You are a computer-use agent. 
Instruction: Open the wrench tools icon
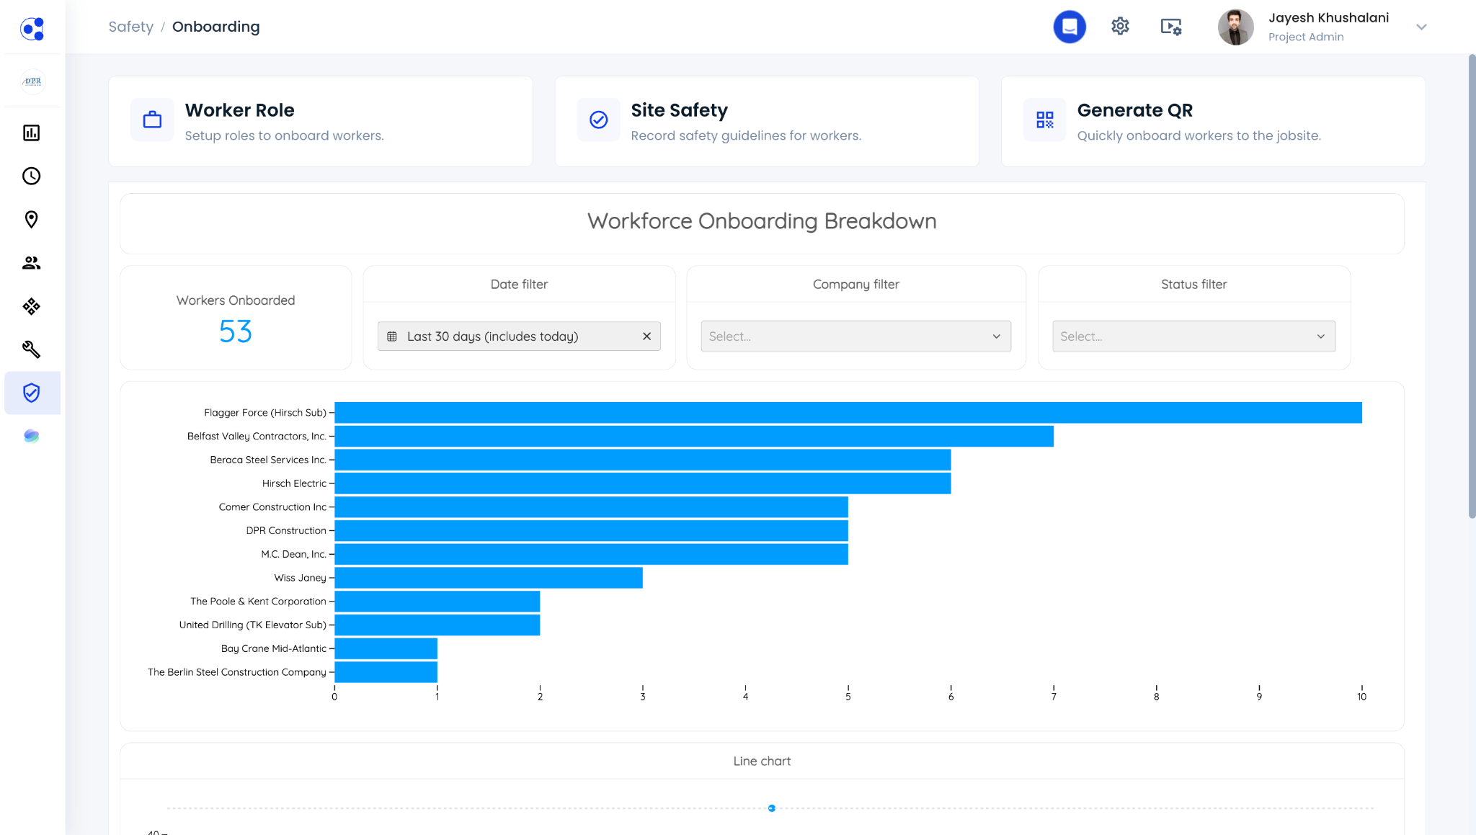(32, 349)
